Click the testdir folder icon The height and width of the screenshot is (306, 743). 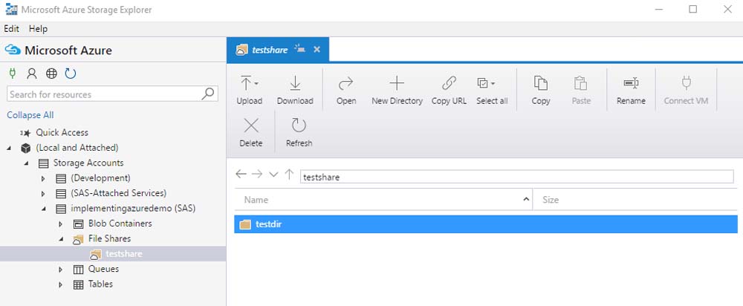click(x=245, y=224)
